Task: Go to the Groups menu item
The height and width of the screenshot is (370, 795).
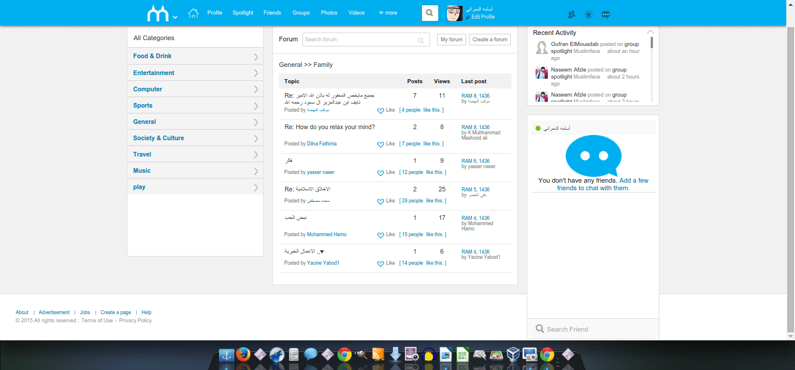Action: [301, 13]
